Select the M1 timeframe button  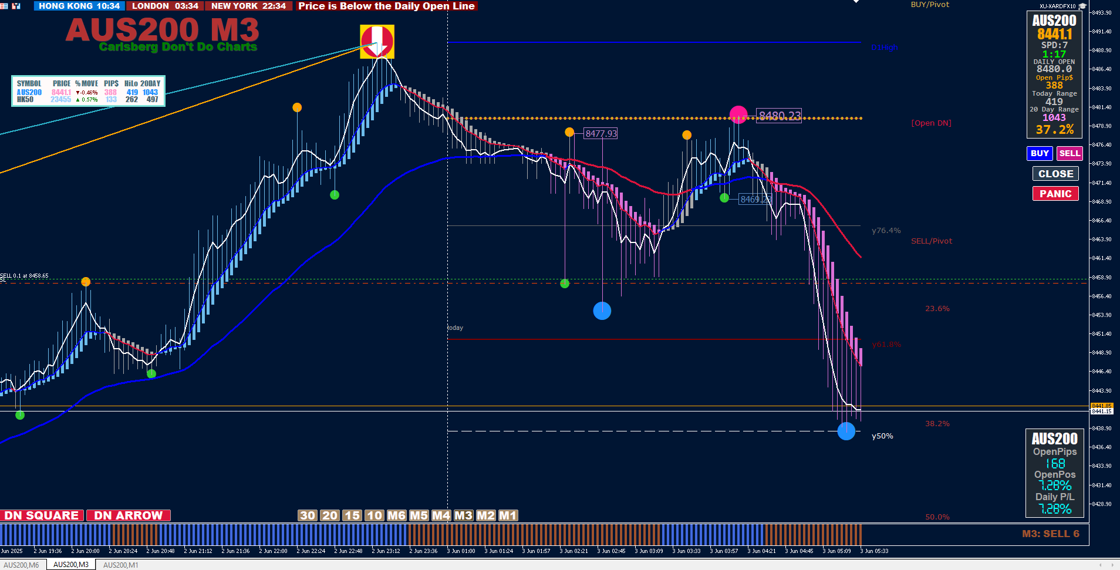(x=508, y=515)
